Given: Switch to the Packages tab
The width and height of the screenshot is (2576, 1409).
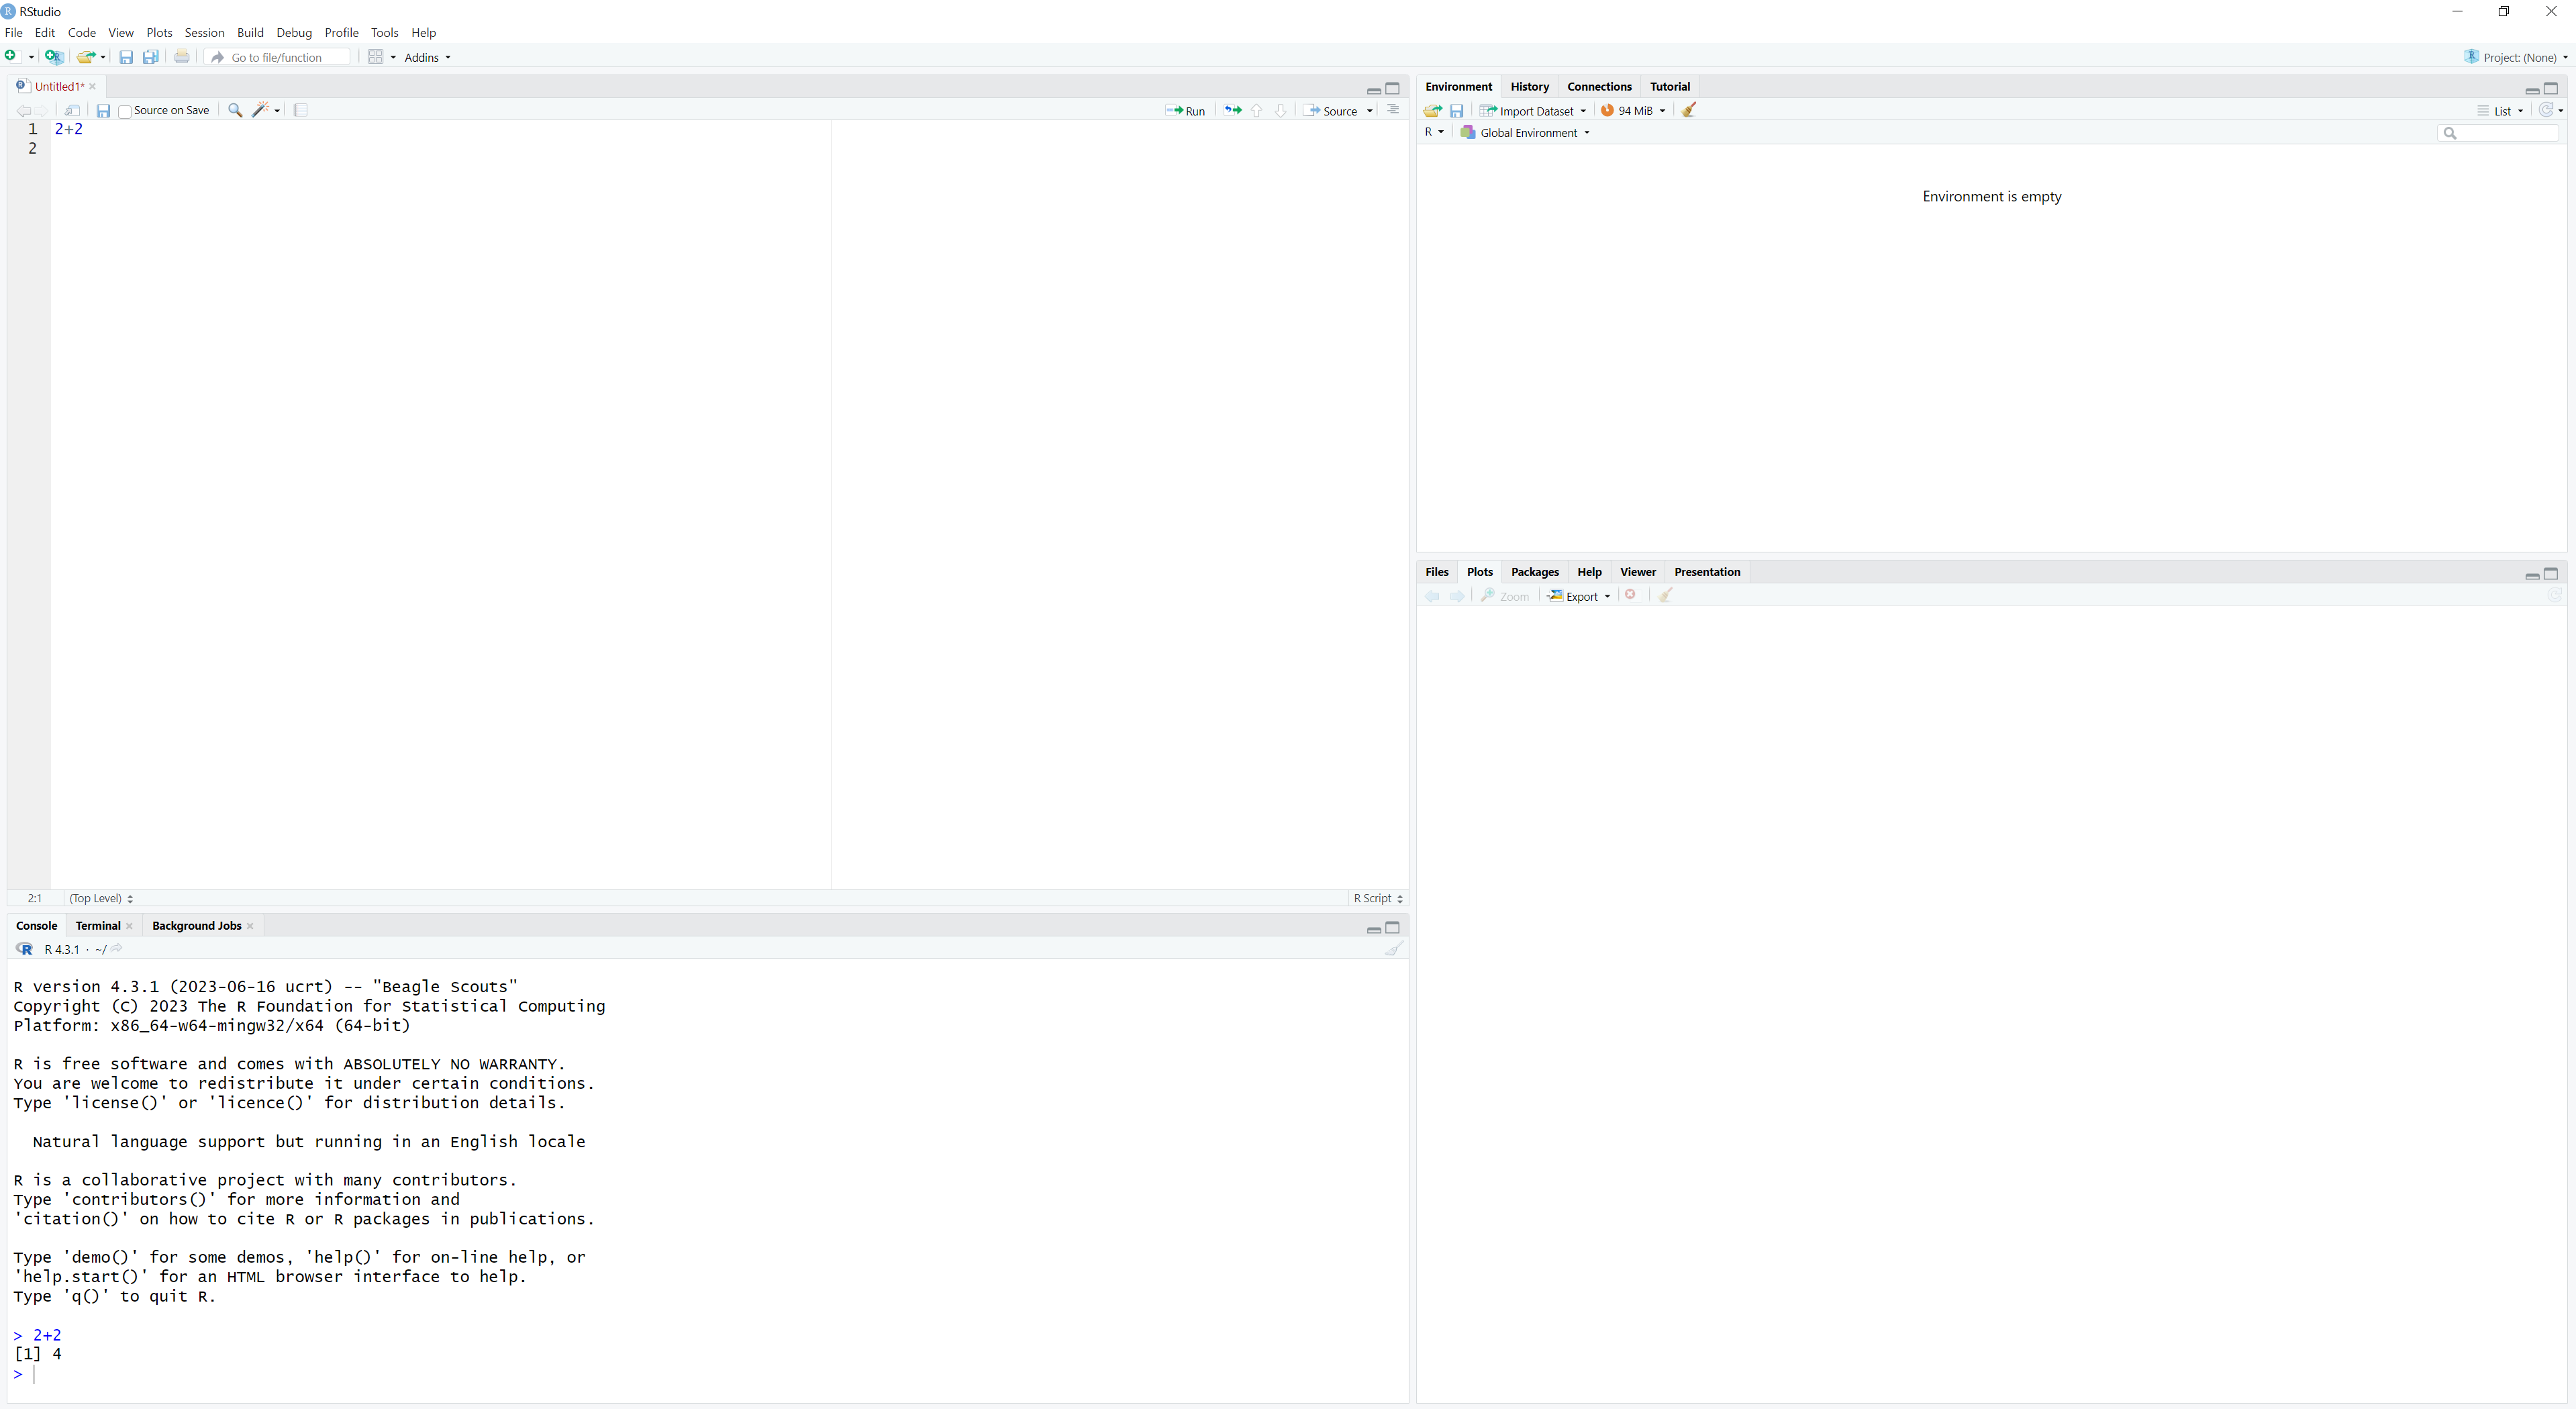Looking at the screenshot, I should pyautogui.click(x=1534, y=572).
